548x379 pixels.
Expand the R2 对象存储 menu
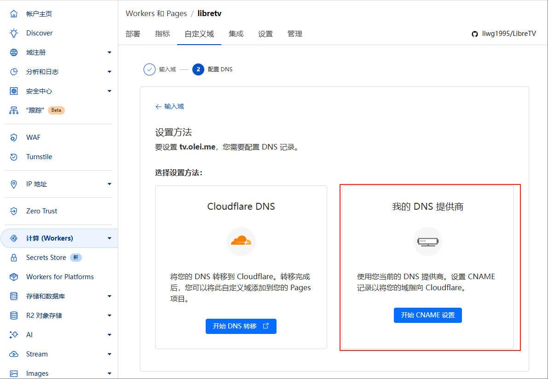pyautogui.click(x=110, y=316)
